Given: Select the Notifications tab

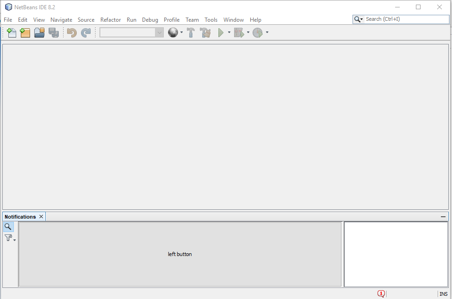Looking at the screenshot, I should (x=19, y=216).
